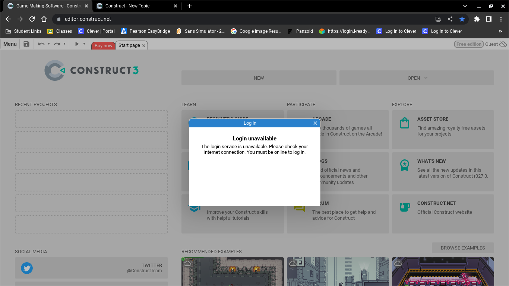Screen dimensions: 509x286
Task: Close the Construct - New Topic tab
Action: 176,6
